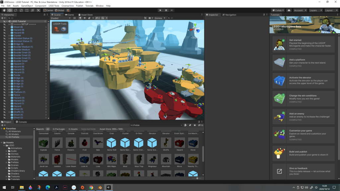340x191 pixels.
Task: Open the scene camera settings
Action: click(x=150, y=18)
